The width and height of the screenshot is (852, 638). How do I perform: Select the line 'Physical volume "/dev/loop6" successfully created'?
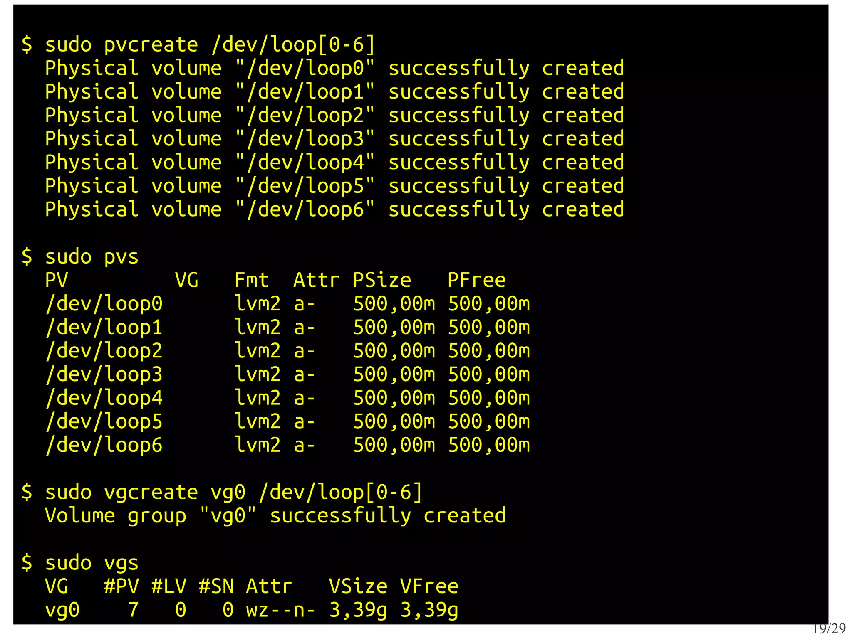coord(334,209)
